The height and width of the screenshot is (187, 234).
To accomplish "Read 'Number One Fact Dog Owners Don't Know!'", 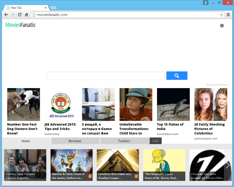I will pyautogui.click(x=22, y=129).
